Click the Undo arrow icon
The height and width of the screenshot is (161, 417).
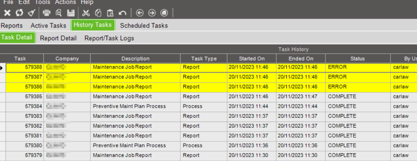click(x=122, y=13)
